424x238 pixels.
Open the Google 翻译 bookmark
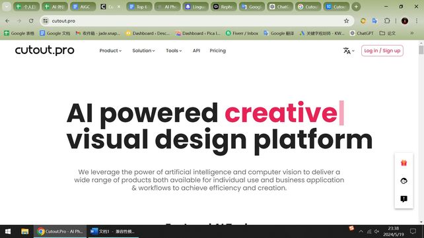click(279, 33)
